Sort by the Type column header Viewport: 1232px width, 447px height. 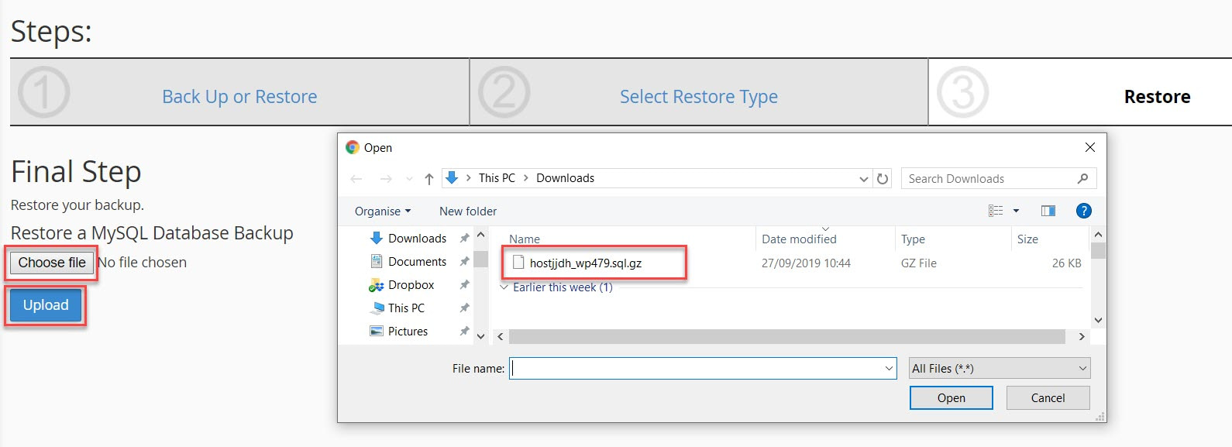click(913, 239)
